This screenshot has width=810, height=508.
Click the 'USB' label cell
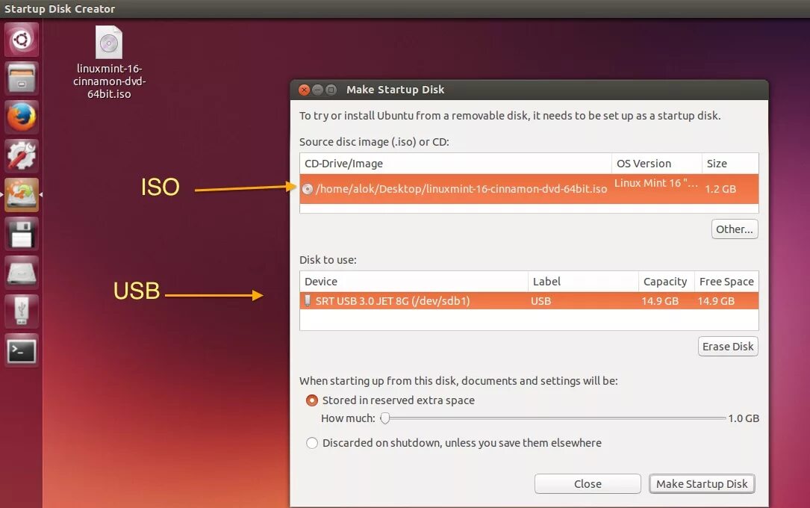click(540, 301)
